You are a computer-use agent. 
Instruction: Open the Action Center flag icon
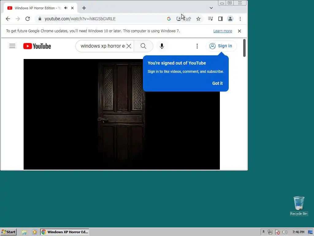coord(277,232)
